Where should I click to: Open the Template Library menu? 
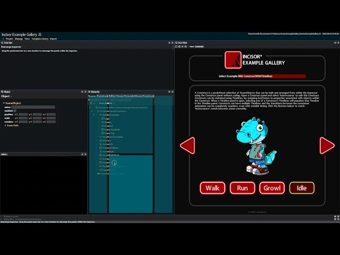point(40,39)
